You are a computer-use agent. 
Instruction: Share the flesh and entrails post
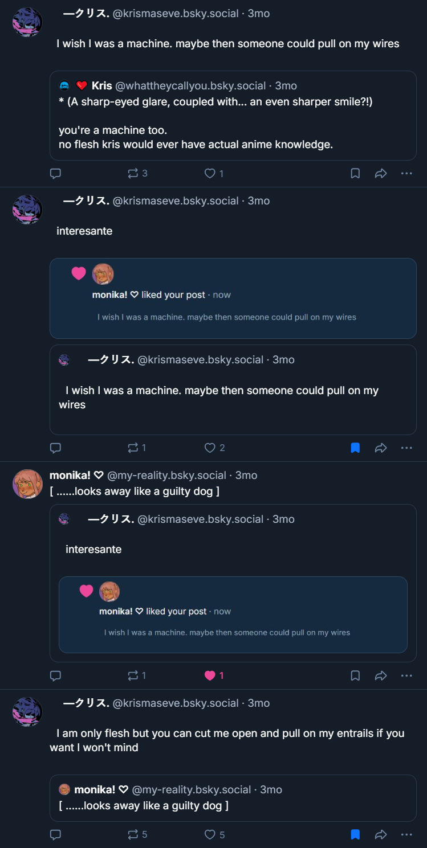coord(381,834)
